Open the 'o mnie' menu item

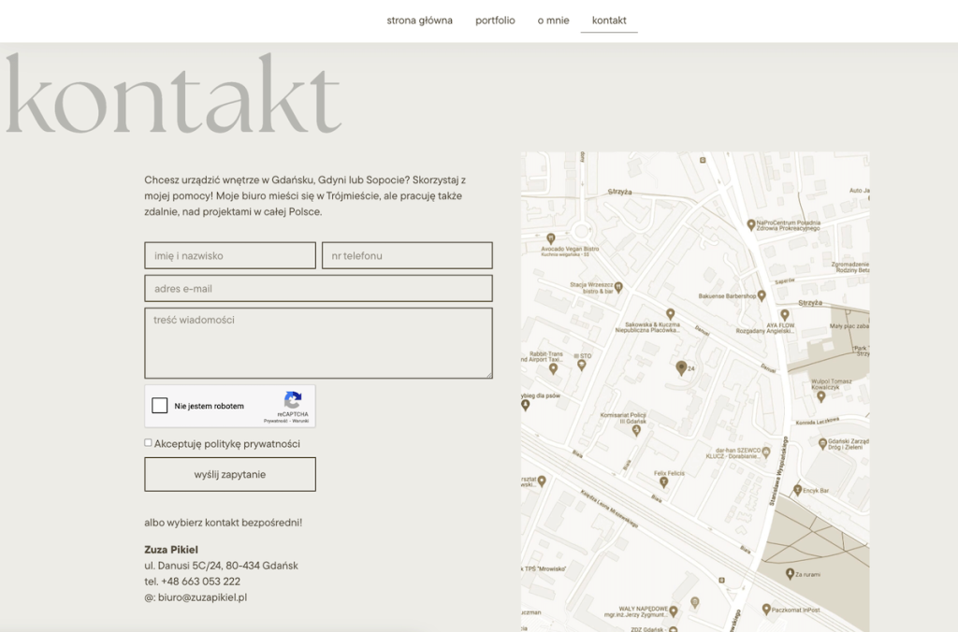[553, 21]
